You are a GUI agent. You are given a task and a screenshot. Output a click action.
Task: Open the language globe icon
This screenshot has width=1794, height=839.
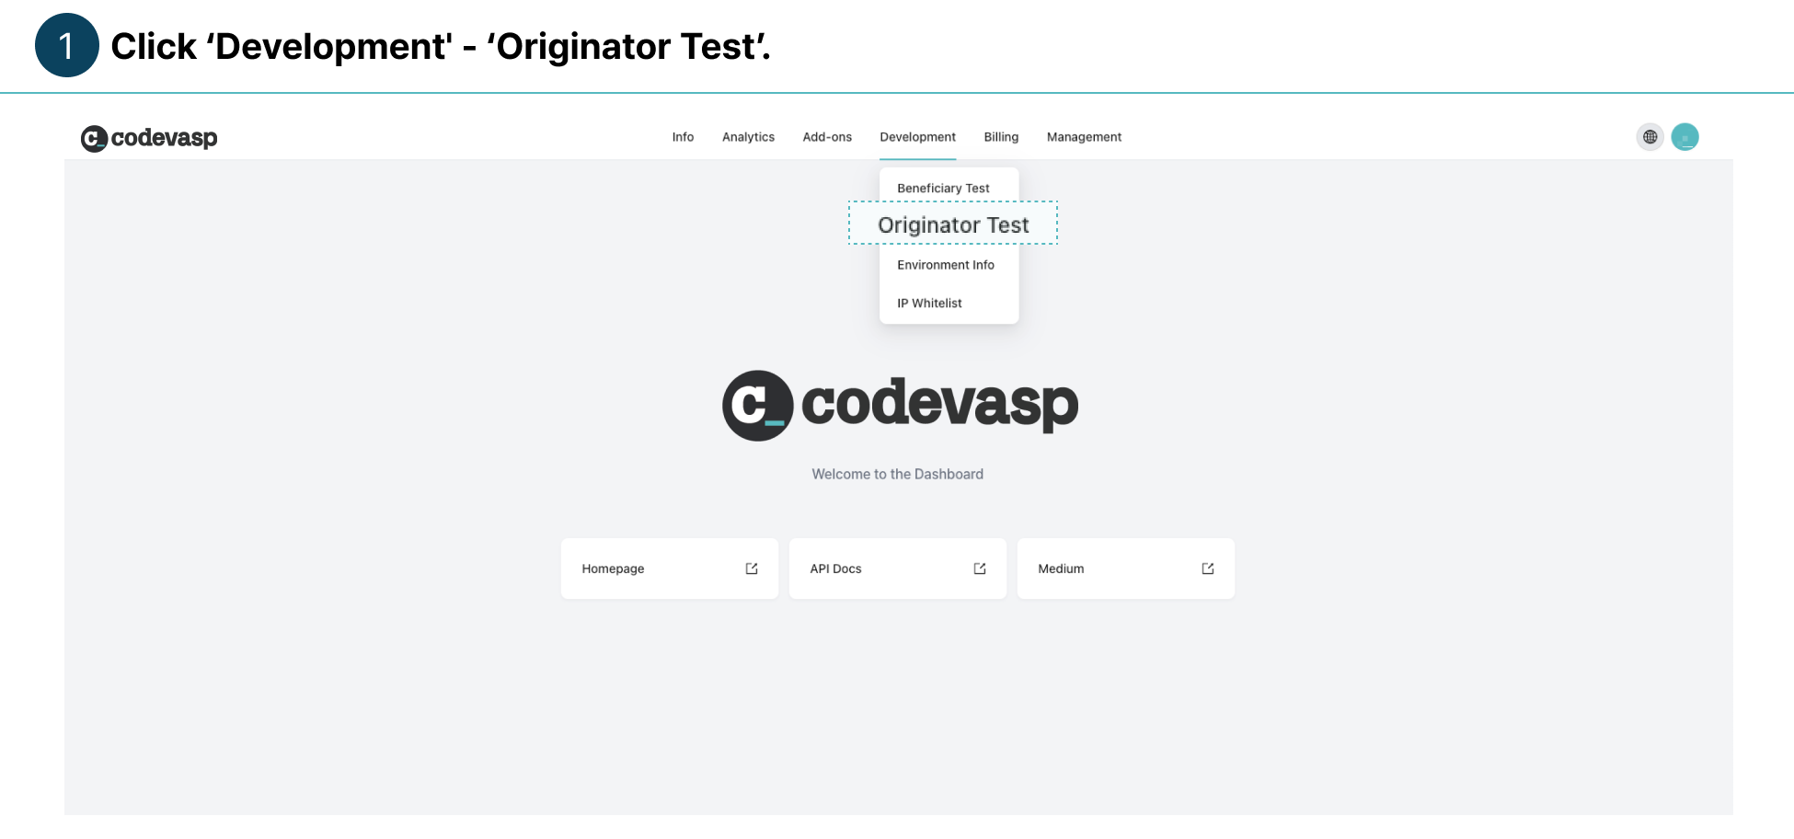pos(1650,137)
